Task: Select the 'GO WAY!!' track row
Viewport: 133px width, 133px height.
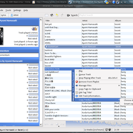Action: pos(89,119)
